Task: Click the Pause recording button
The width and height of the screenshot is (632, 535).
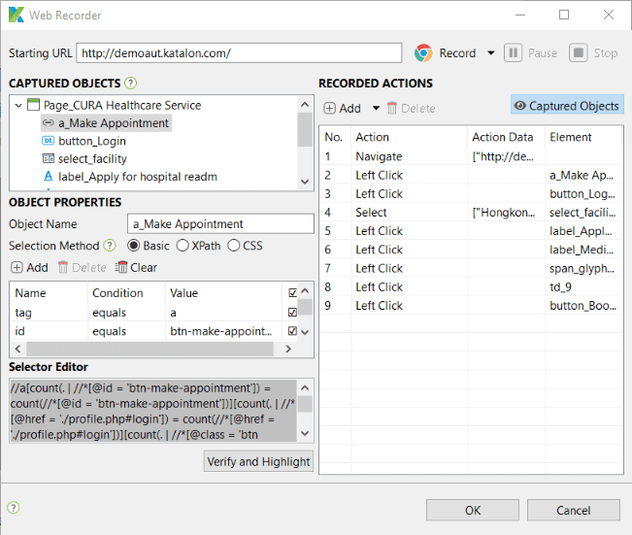Action: (x=531, y=52)
